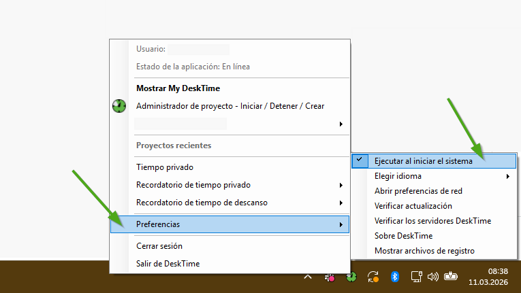Click the network connection tray icon
The height and width of the screenshot is (293, 521).
point(415,277)
